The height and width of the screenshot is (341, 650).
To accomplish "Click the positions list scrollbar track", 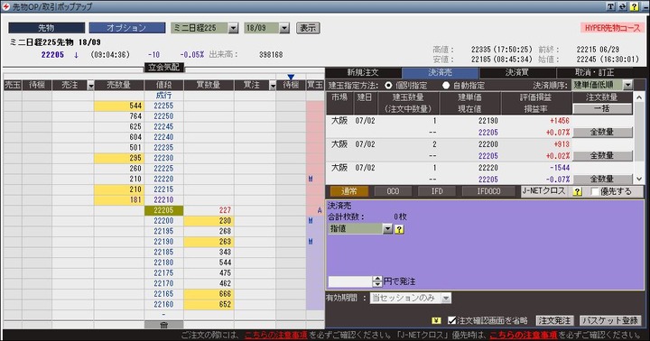I will click(639, 138).
